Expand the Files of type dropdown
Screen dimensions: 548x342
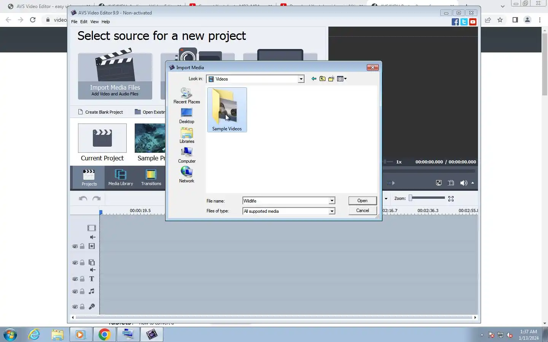coord(332,211)
